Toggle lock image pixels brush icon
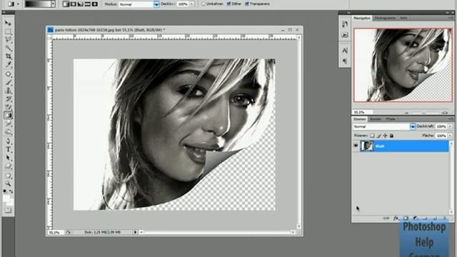Image resolution: width=457 pixels, height=257 pixels. point(378,136)
